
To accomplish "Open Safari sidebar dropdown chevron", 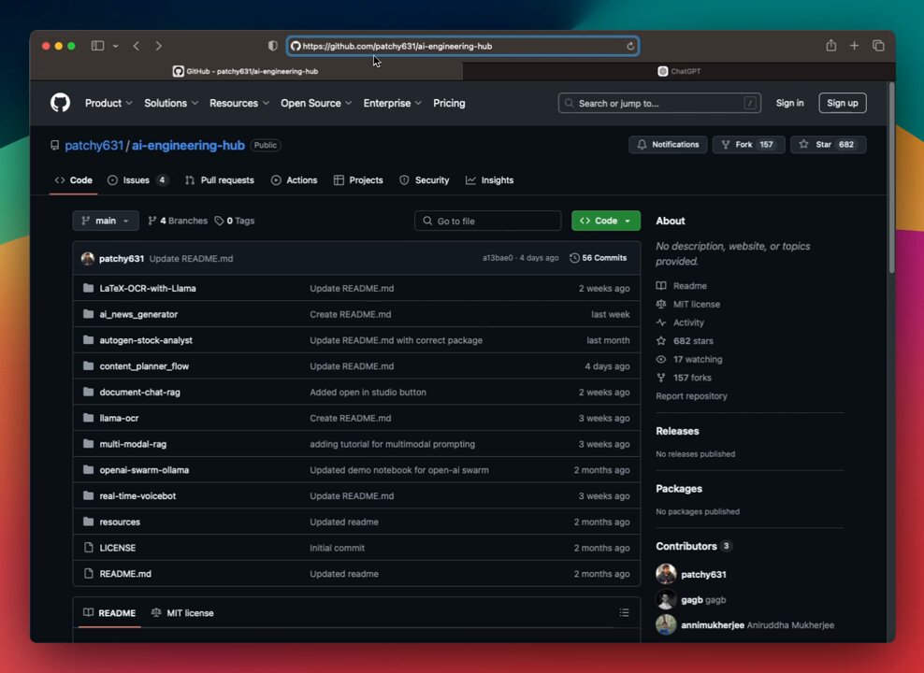I will click(116, 46).
